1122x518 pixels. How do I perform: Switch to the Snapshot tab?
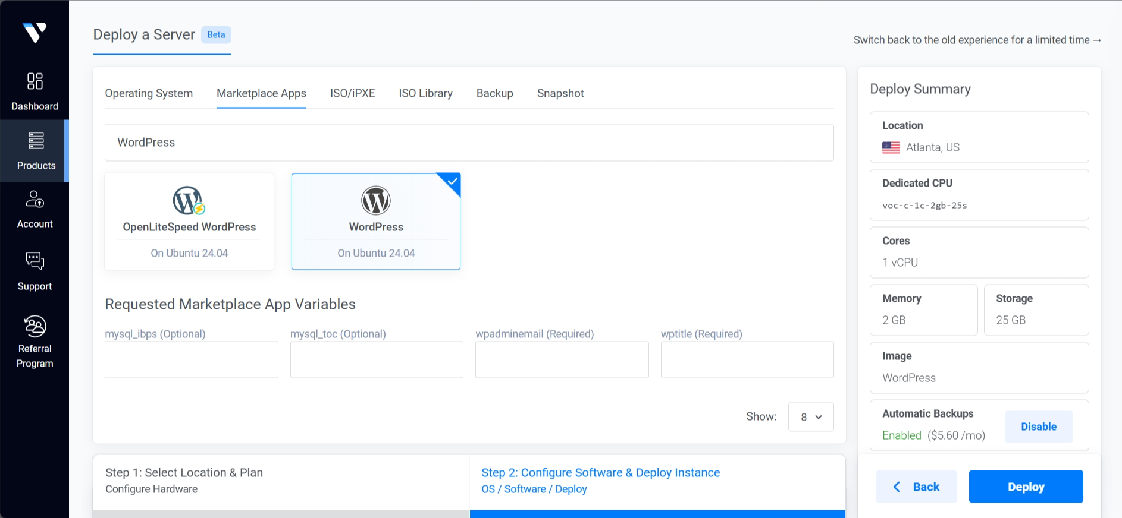coord(560,93)
